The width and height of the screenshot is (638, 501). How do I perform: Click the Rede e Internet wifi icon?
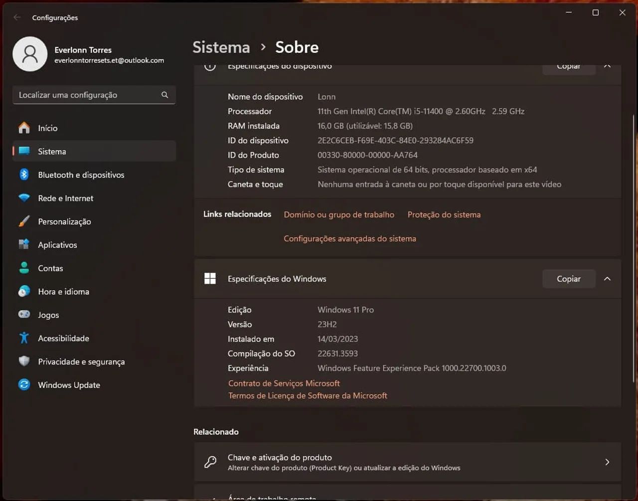coord(24,198)
